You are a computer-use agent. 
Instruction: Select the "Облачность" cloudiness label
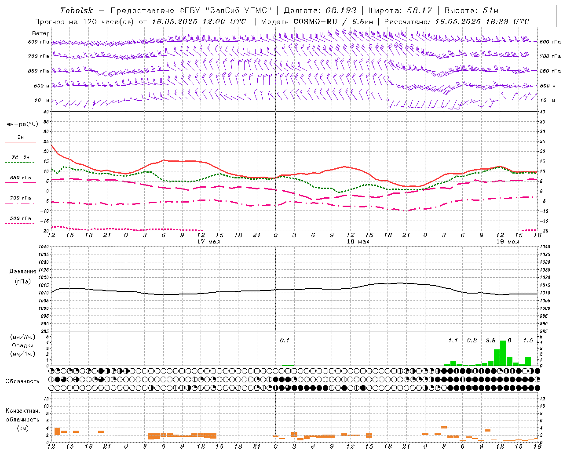(x=22, y=381)
